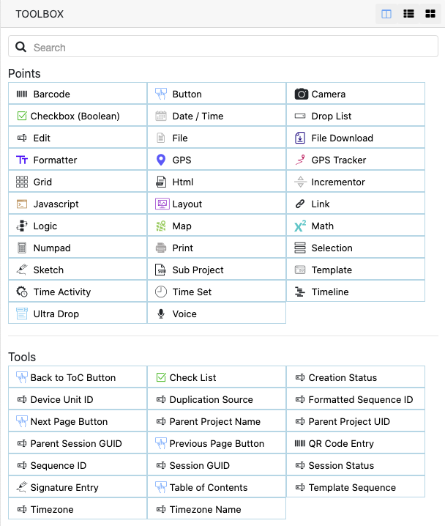Select Checkbox (Boolean) point type
Viewport: 445px width, 526px height.
73,116
